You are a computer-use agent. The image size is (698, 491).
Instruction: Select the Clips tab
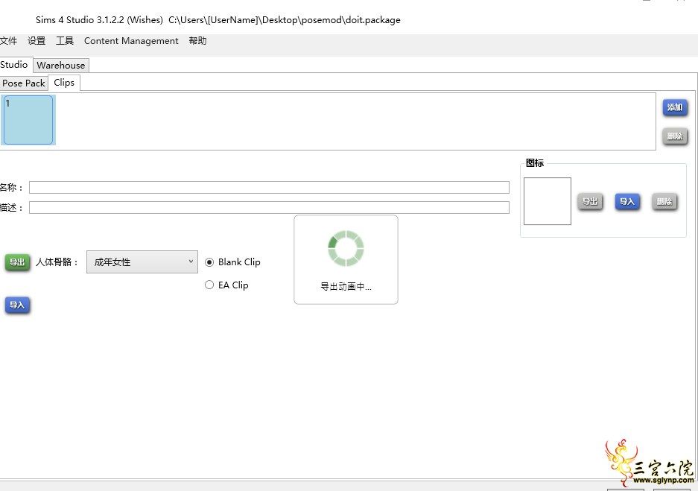coord(64,83)
